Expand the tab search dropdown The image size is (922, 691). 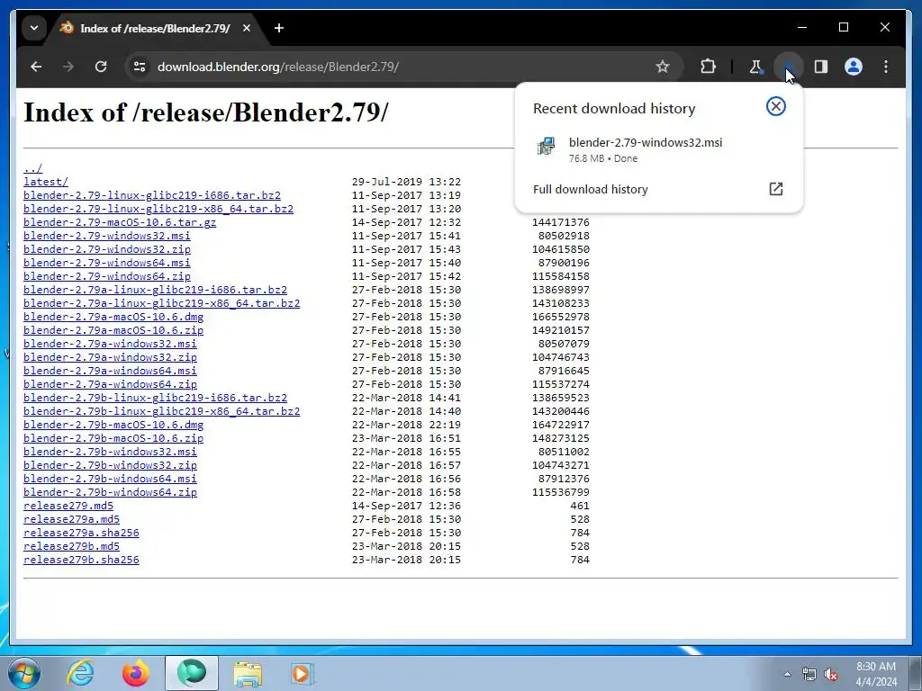point(34,28)
